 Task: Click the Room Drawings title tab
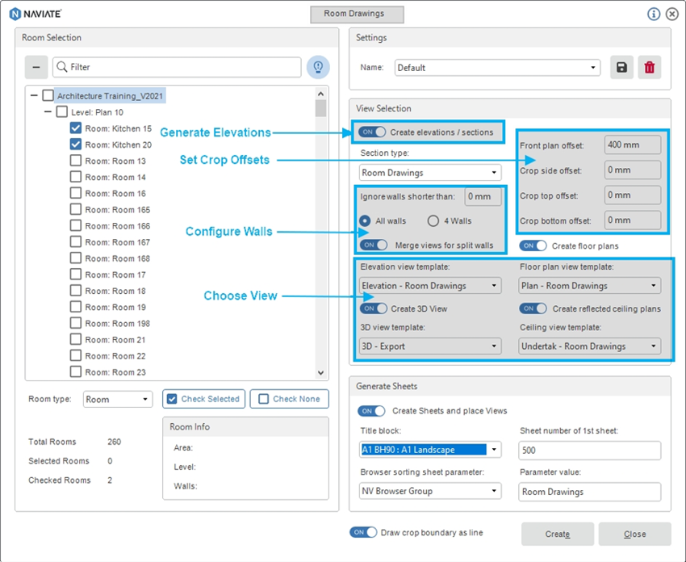(x=357, y=14)
